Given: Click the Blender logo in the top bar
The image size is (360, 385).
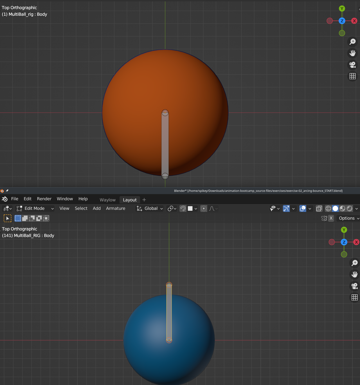Looking at the screenshot, I should click(5, 199).
